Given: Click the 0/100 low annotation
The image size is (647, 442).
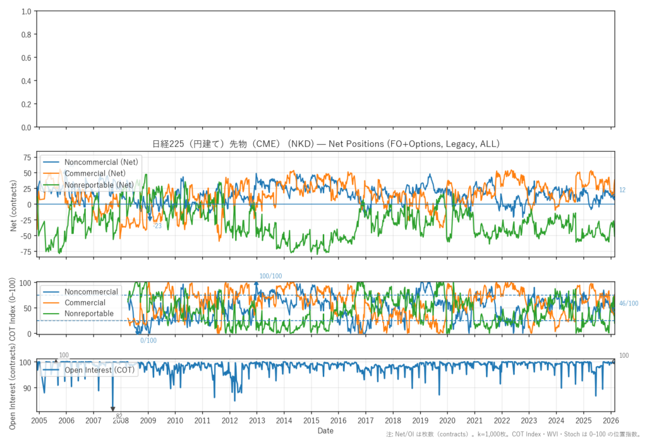Looking at the screenshot, I should (148, 341).
